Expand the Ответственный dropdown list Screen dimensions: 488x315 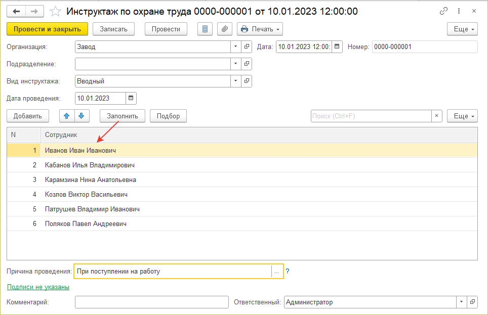tap(462, 302)
